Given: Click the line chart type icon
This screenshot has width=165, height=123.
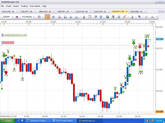Looking at the screenshot, I should [x=39, y=17].
